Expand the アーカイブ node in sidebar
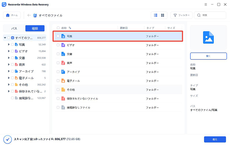230x145 pixels. click(x=9, y=71)
